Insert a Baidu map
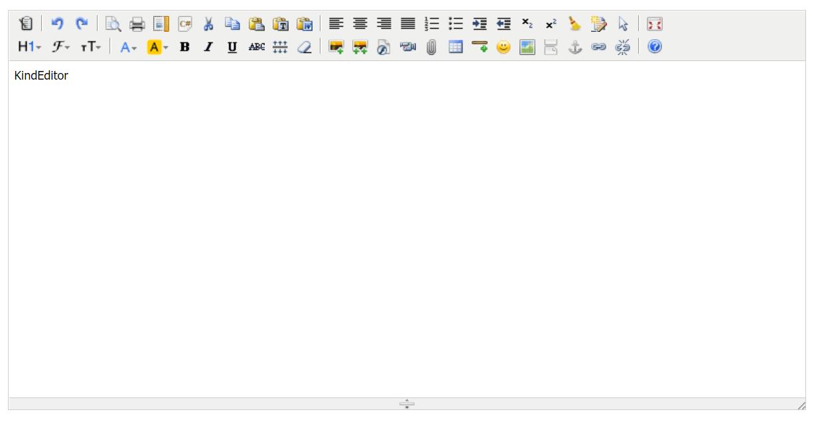The width and height of the screenshot is (816, 422). tap(526, 47)
